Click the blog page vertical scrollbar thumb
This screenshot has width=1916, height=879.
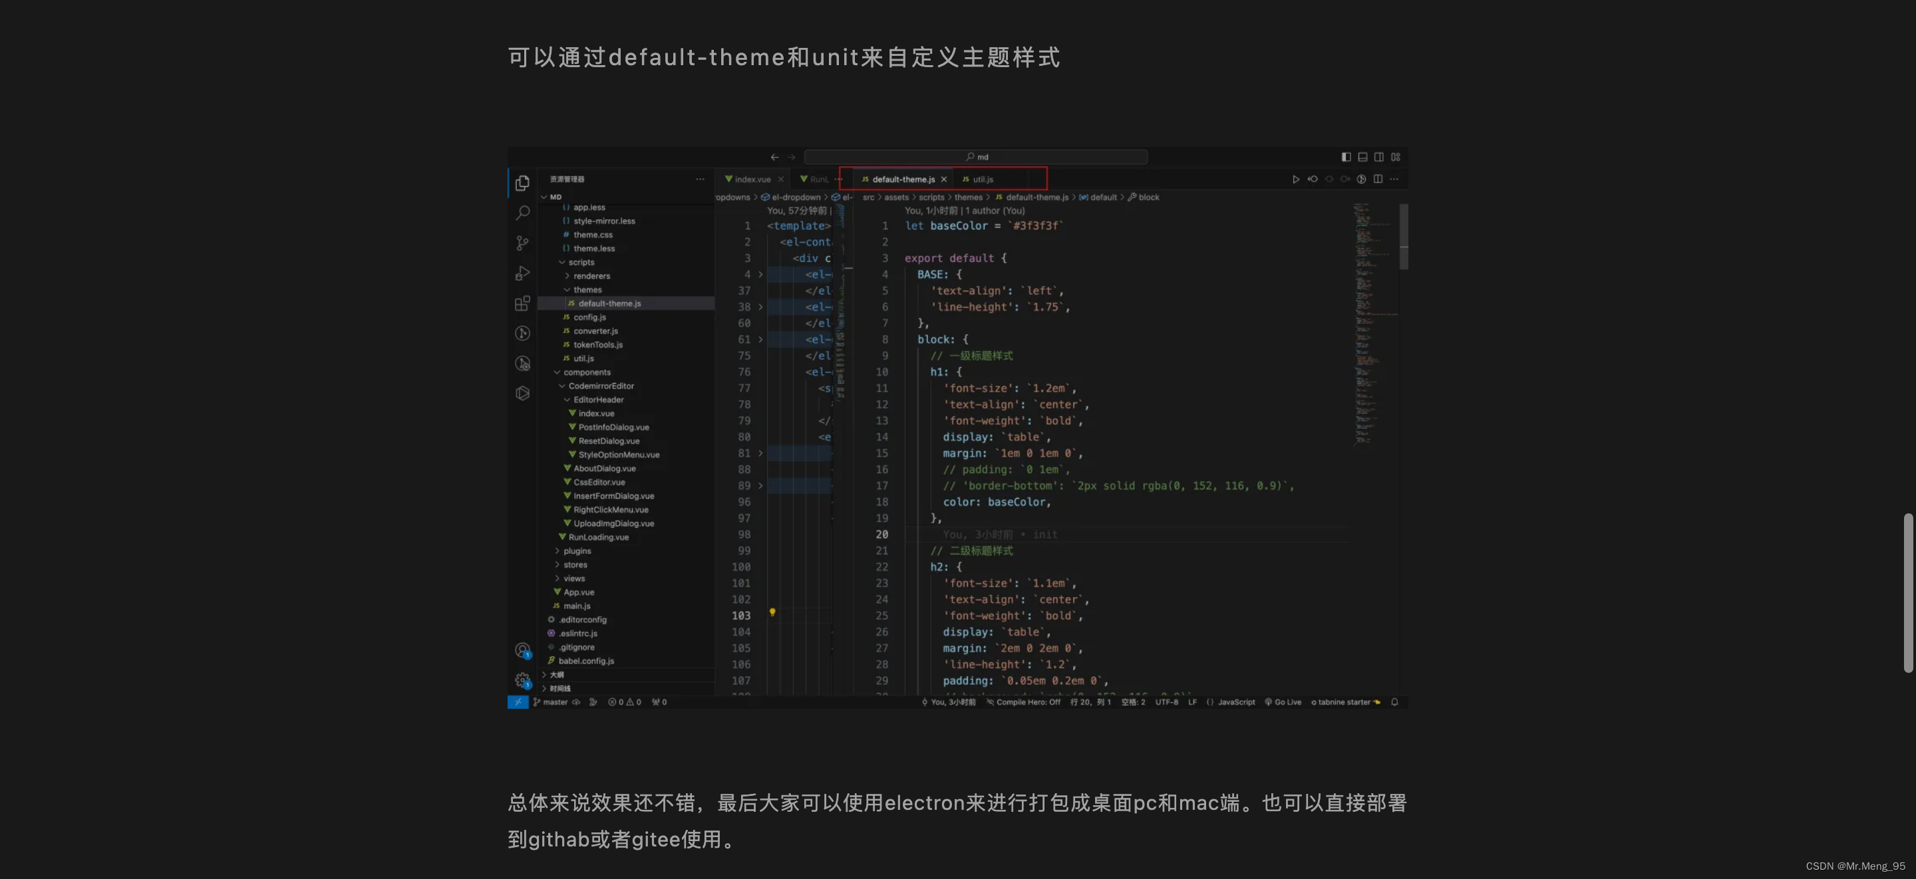tap(1908, 592)
